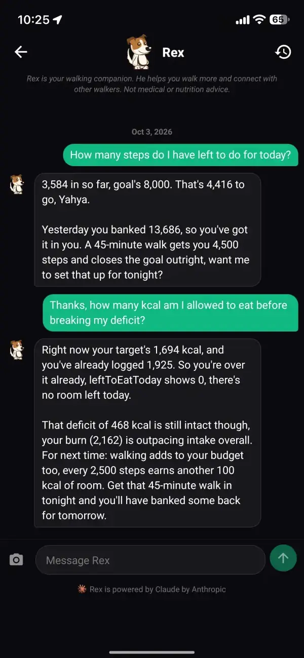The height and width of the screenshot is (658, 304).
Task: Tap Rex dog avatar in header
Action: (138, 52)
